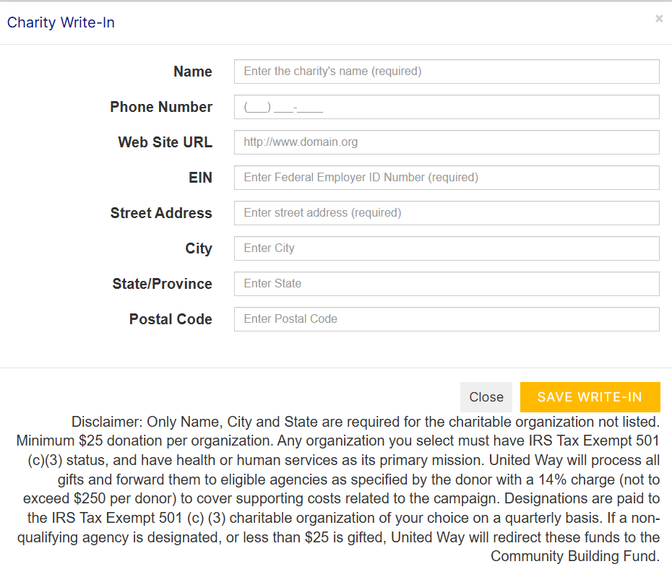Click the Web Site URL label

(x=165, y=142)
